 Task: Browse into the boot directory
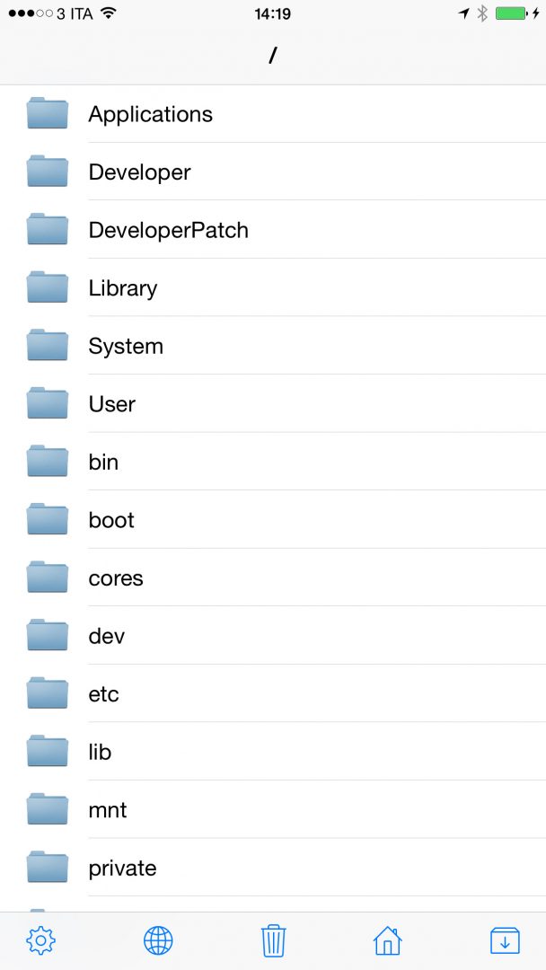click(x=111, y=520)
